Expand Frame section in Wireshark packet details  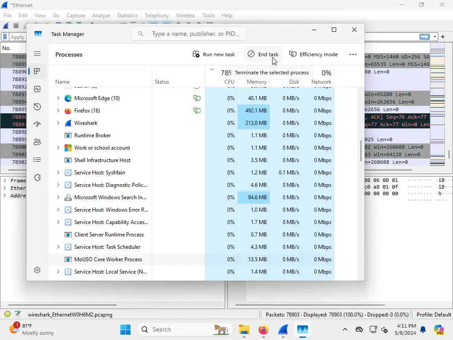point(4,181)
